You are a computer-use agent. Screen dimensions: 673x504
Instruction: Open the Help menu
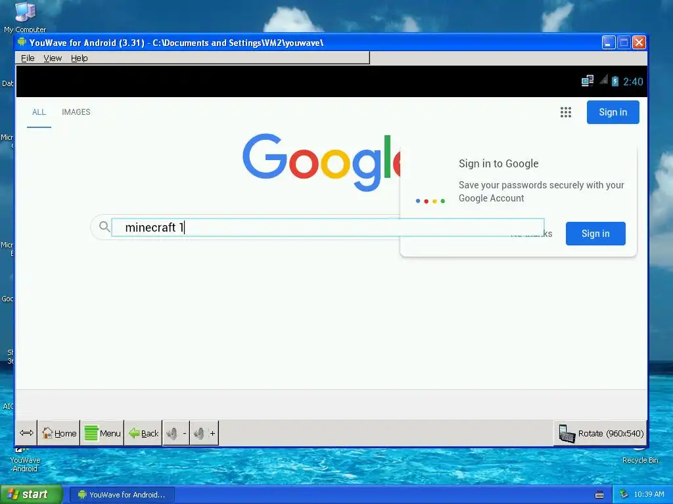click(79, 58)
